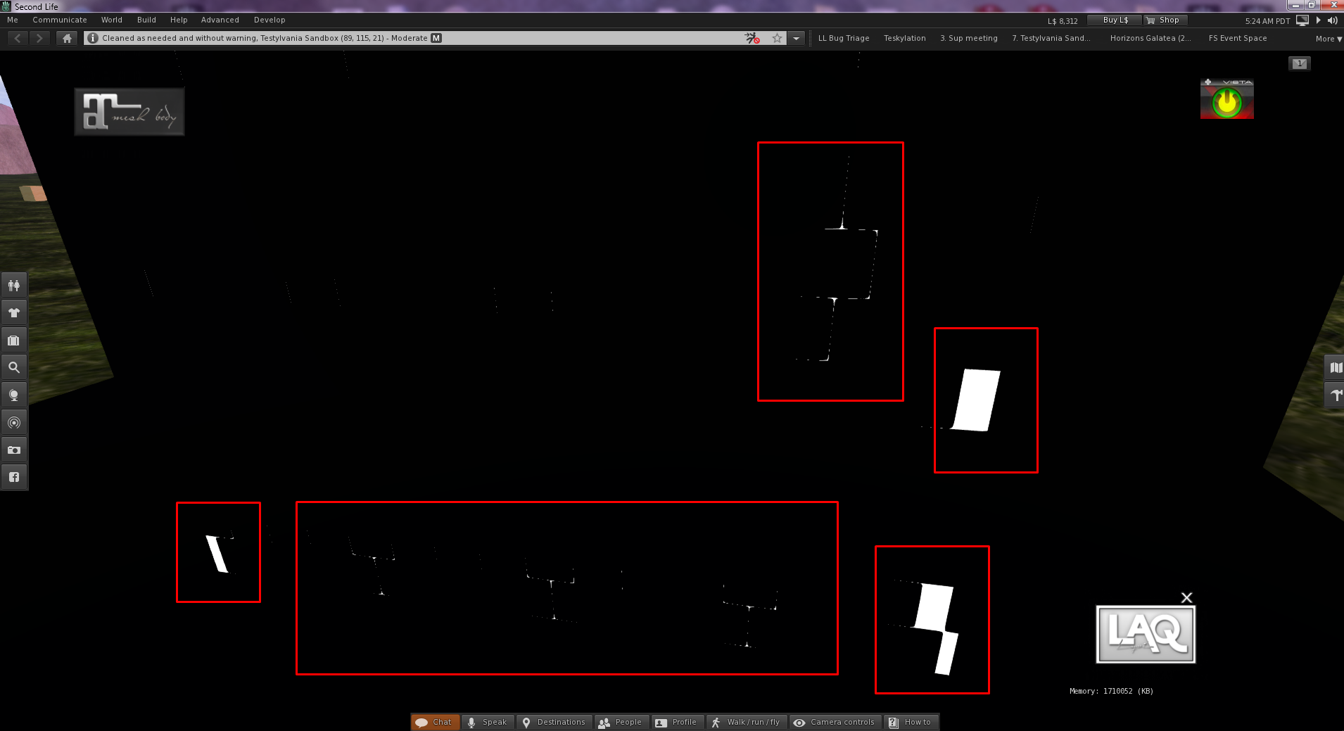Open Search with the magnifying glass icon
The image size is (1344, 731).
(x=14, y=367)
